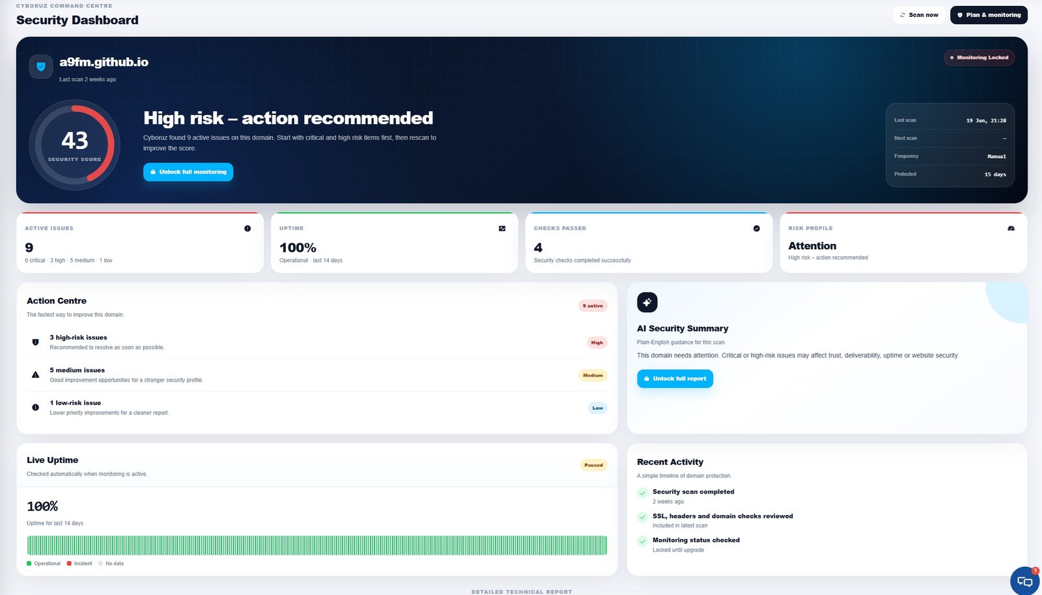Viewport: 1042px width, 595px height.
Task: Click the info icon for low-risk issue
Action: pyautogui.click(x=35, y=407)
